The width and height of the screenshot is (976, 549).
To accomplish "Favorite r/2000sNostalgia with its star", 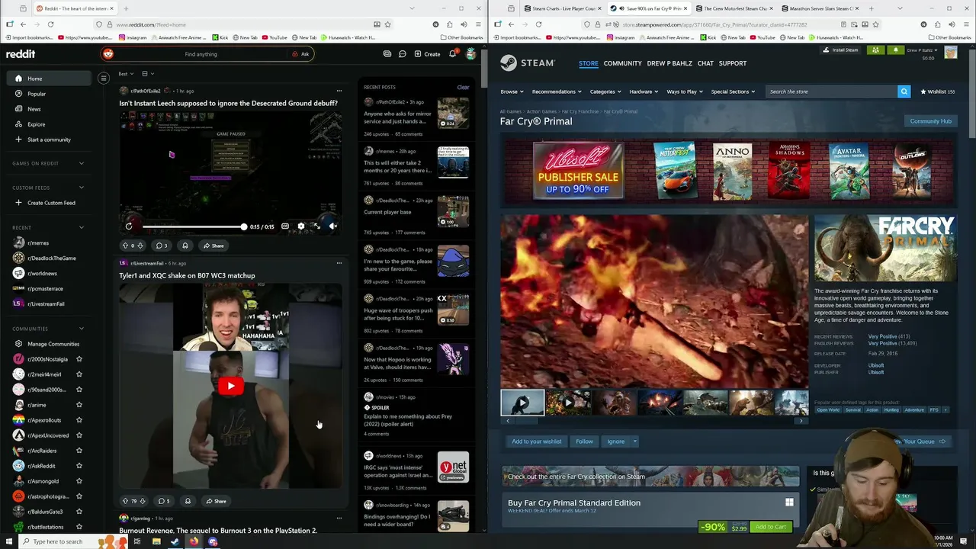I will [x=79, y=359].
